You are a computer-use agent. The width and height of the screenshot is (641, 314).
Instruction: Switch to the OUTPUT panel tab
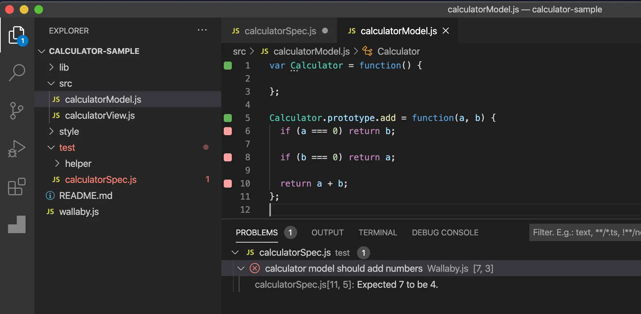click(327, 232)
